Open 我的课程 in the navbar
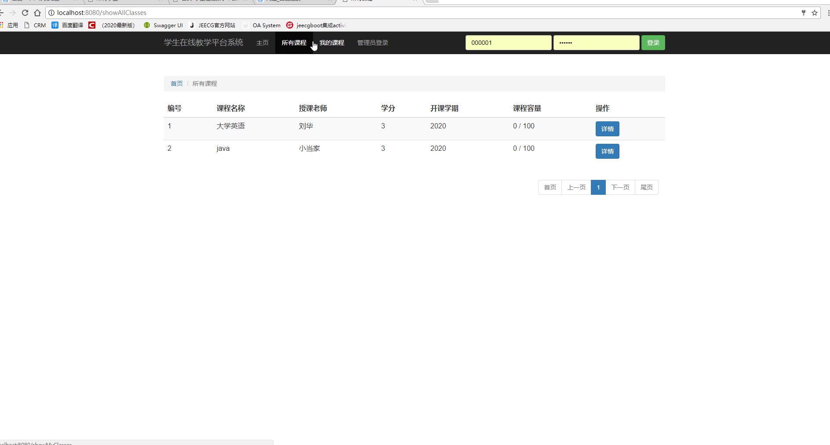The image size is (830, 445). pyautogui.click(x=332, y=43)
